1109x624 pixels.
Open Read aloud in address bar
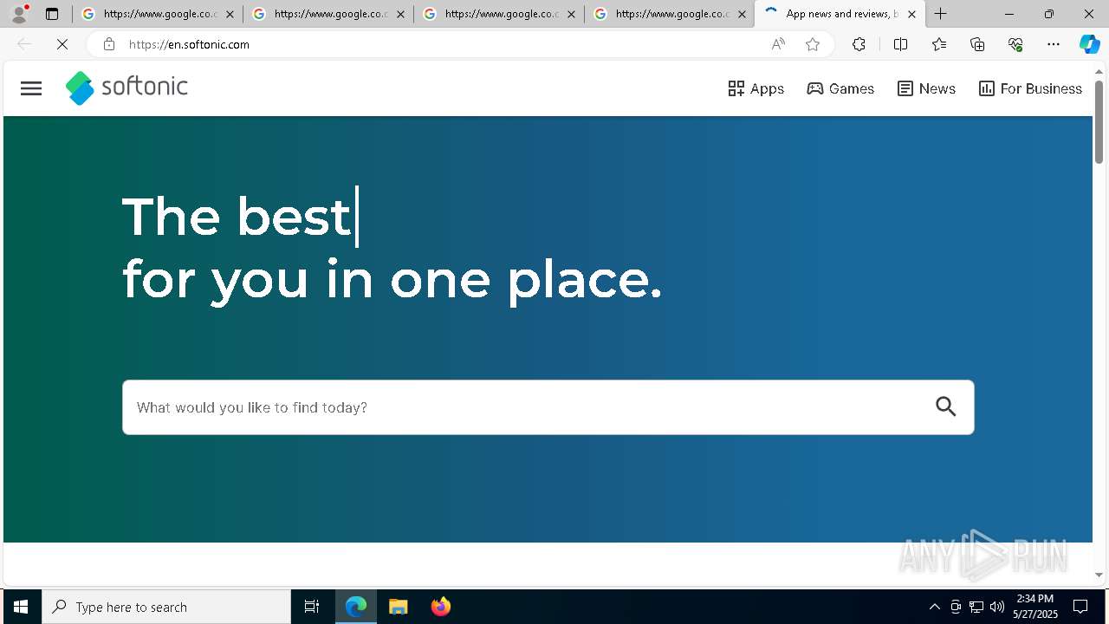[778, 44]
